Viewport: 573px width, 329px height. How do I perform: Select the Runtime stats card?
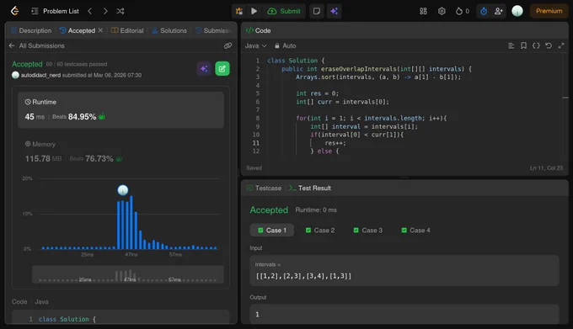click(x=121, y=109)
